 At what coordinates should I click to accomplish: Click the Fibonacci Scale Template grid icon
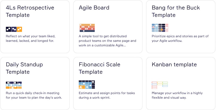point(87,85)
